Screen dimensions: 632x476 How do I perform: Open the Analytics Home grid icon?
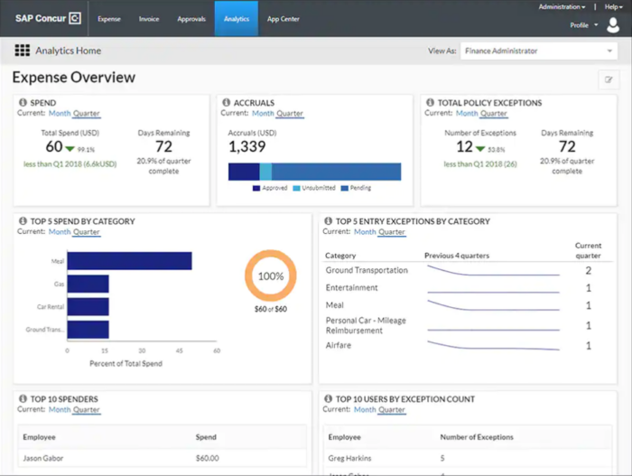pyautogui.click(x=22, y=51)
